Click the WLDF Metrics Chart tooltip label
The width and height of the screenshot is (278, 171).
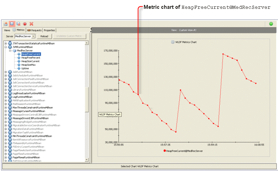pyautogui.click(x=110, y=114)
